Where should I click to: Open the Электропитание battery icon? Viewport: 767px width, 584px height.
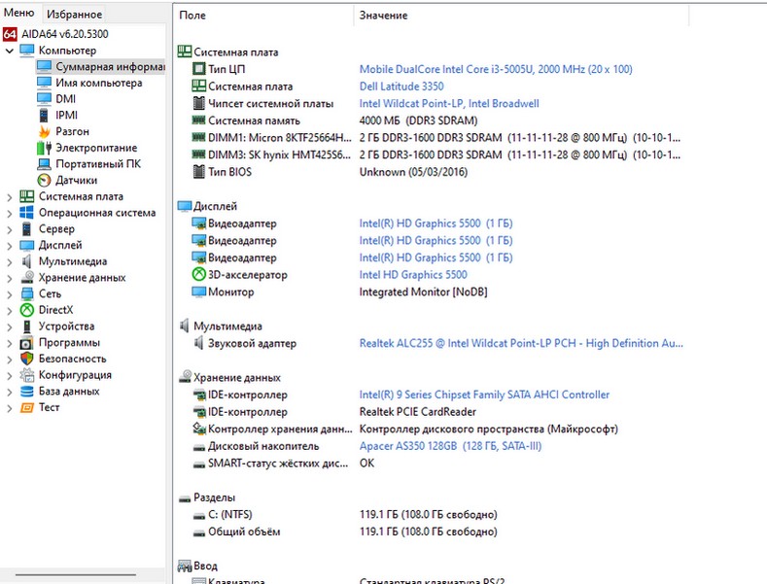44,148
